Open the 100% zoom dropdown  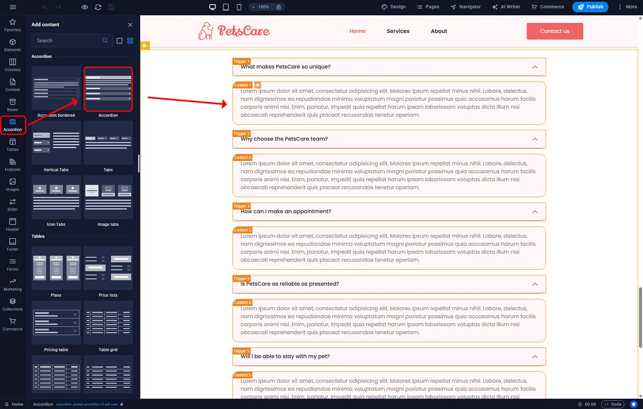(x=260, y=7)
